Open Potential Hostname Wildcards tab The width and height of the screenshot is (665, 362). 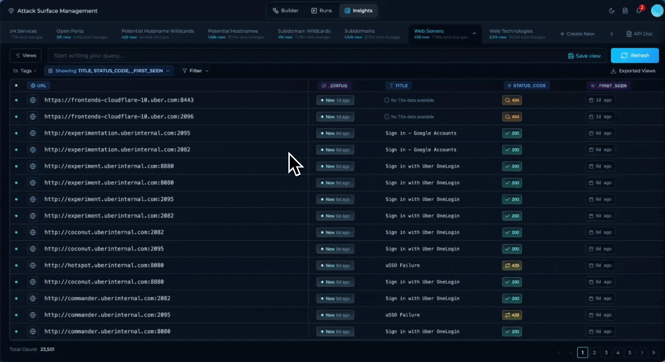click(158, 34)
